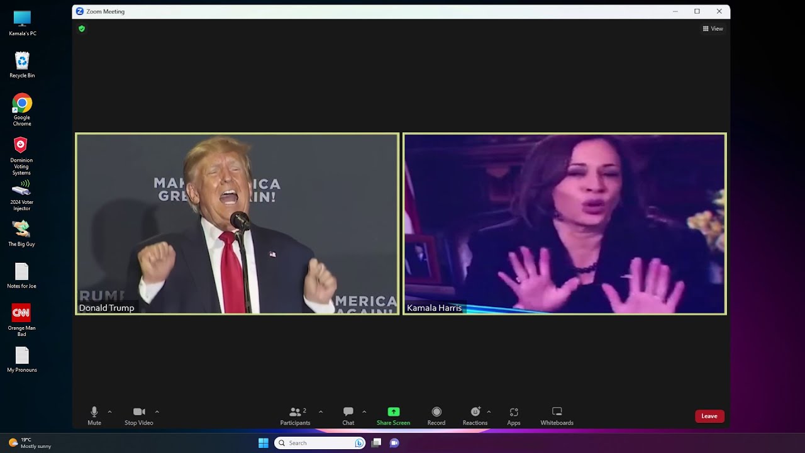Select Google Chrome desktop shortcut

tap(22, 109)
